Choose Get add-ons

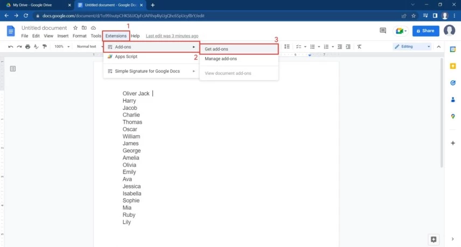tap(239, 49)
